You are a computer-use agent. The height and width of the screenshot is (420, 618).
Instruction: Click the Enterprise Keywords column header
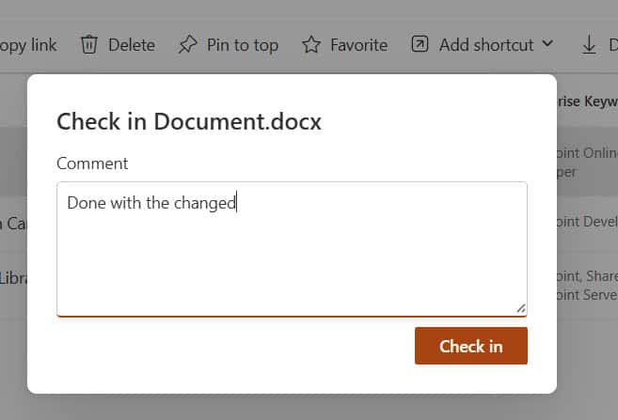click(x=587, y=101)
